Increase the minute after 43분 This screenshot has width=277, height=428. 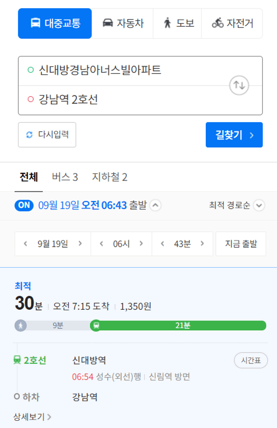[x=202, y=244]
